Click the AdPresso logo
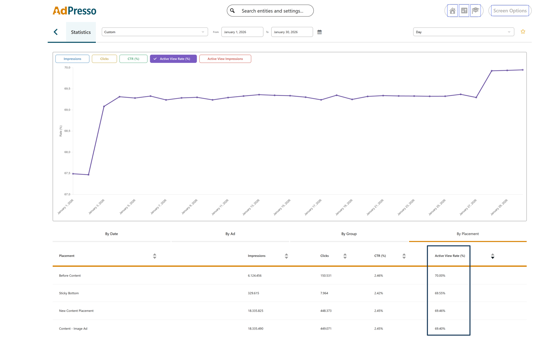 (x=74, y=11)
